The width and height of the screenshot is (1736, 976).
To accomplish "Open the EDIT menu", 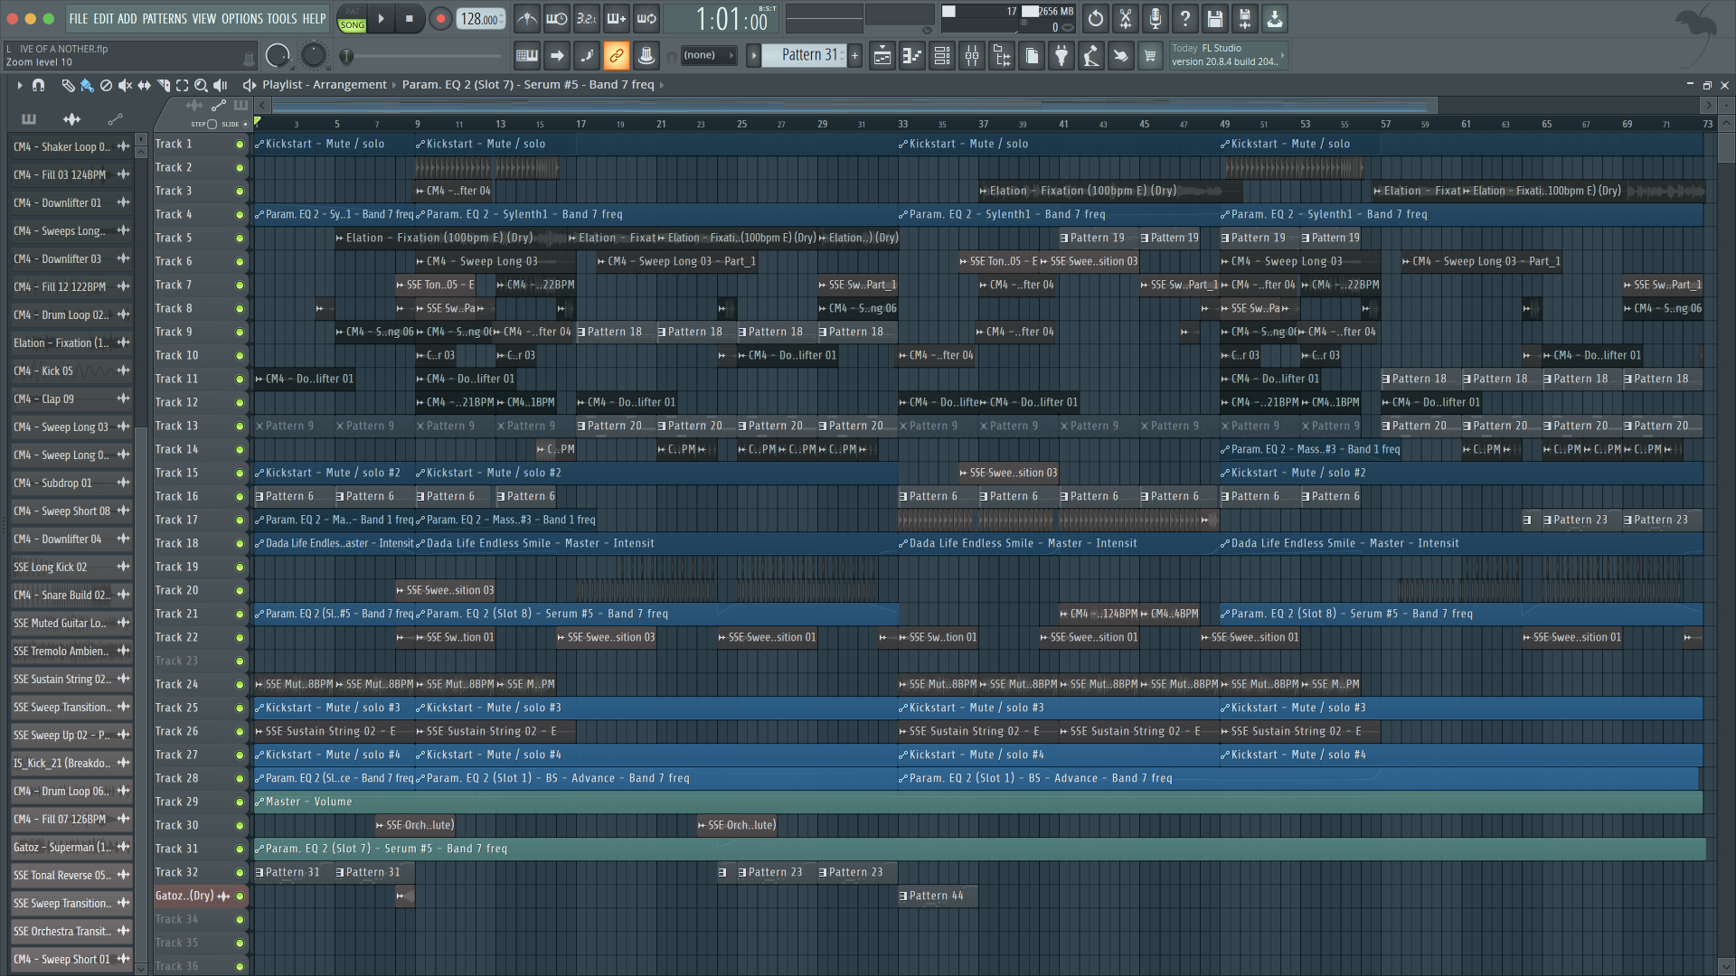I will [x=103, y=19].
